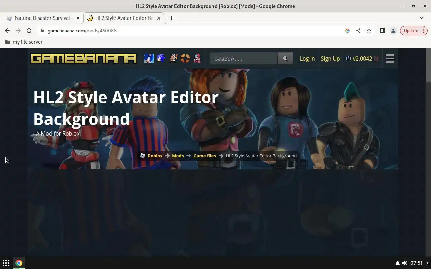Open the Friday Night Funkin' game icon
The height and width of the screenshot is (269, 431).
click(197, 59)
